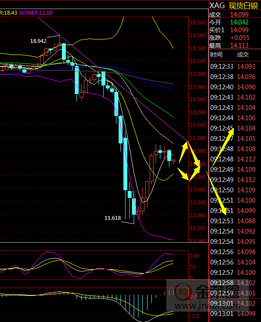This screenshot has height=322, width=261.
Task: Click the 11.618 low price marker
Action: point(113,218)
